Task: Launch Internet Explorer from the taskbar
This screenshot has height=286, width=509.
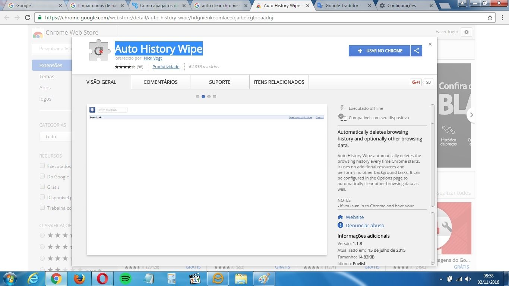Action: click(x=34, y=279)
